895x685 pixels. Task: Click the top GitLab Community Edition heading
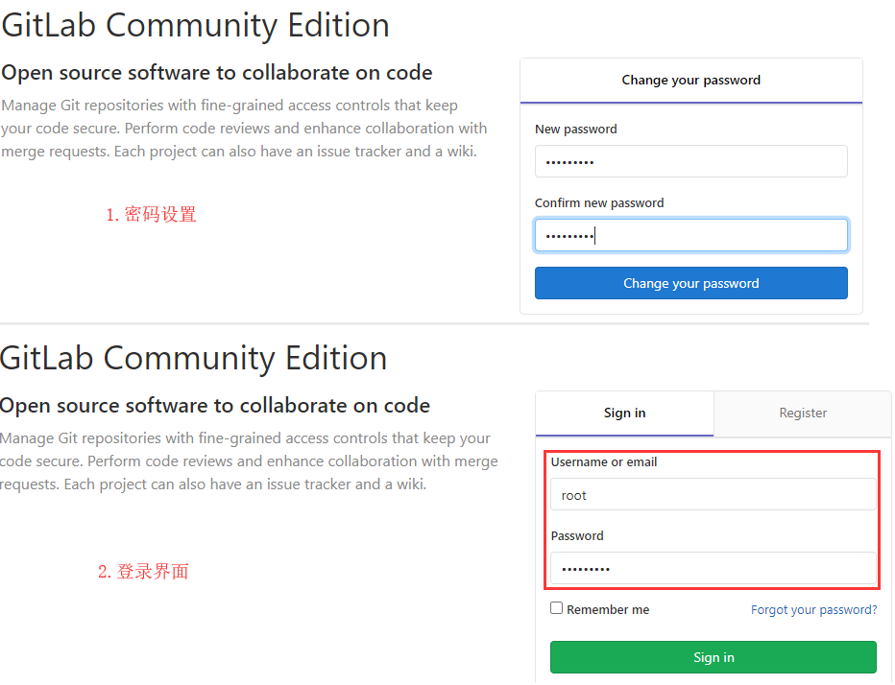[x=196, y=25]
